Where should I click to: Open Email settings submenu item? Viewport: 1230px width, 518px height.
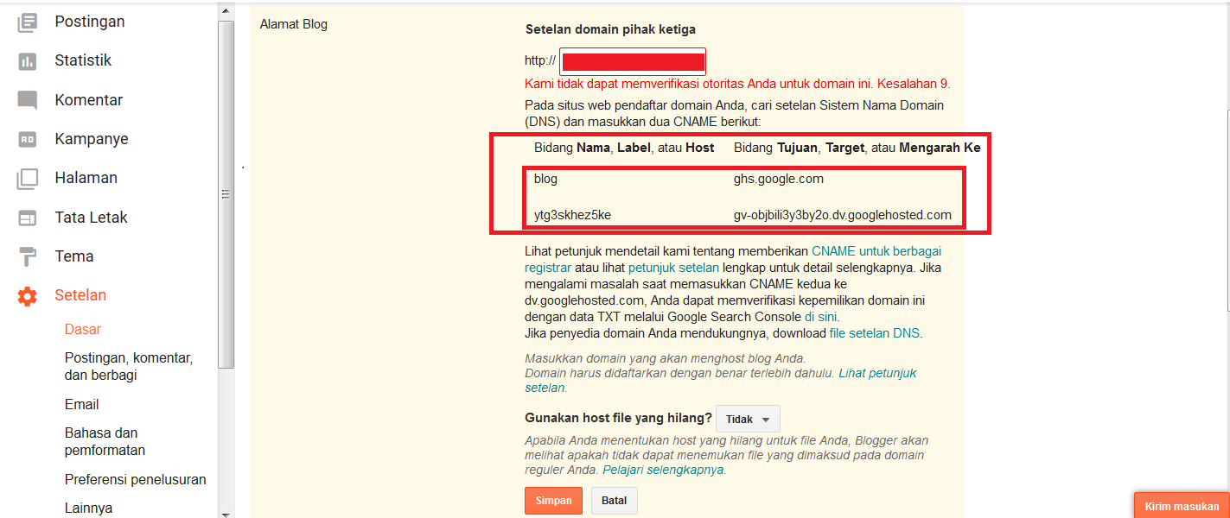(82, 404)
